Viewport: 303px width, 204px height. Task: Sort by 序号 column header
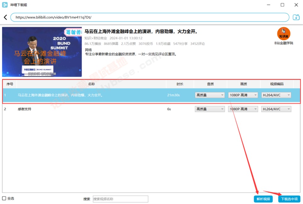click(10, 84)
